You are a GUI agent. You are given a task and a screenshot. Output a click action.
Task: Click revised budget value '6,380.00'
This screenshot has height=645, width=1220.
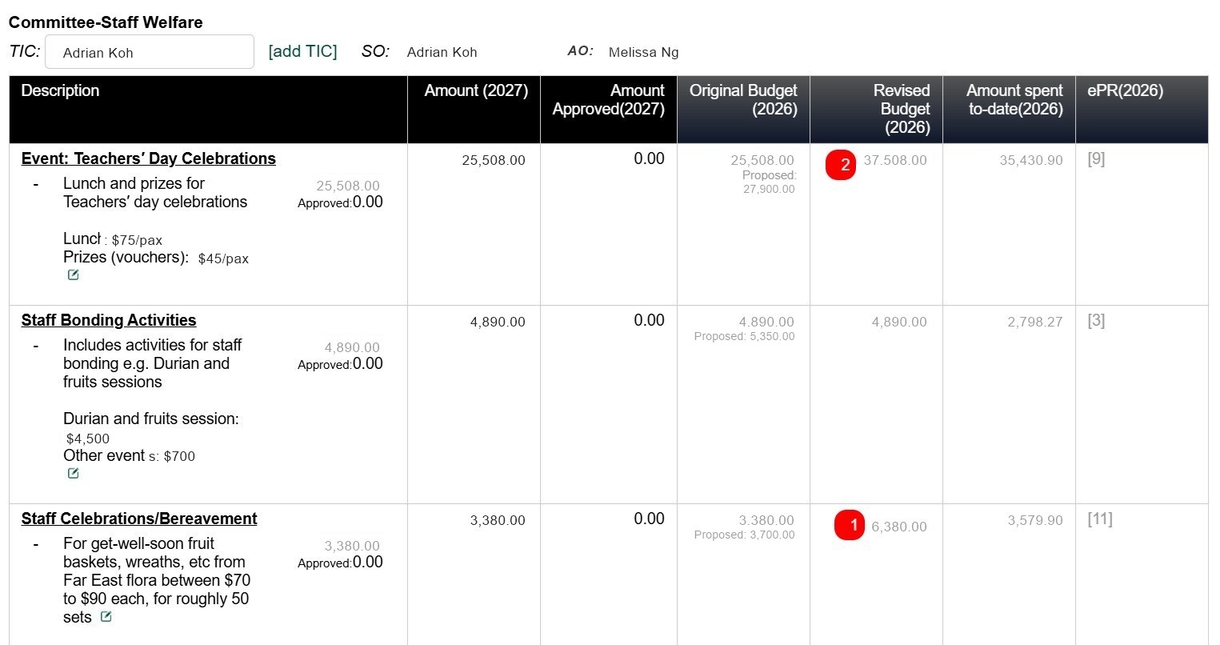pyautogui.click(x=899, y=527)
